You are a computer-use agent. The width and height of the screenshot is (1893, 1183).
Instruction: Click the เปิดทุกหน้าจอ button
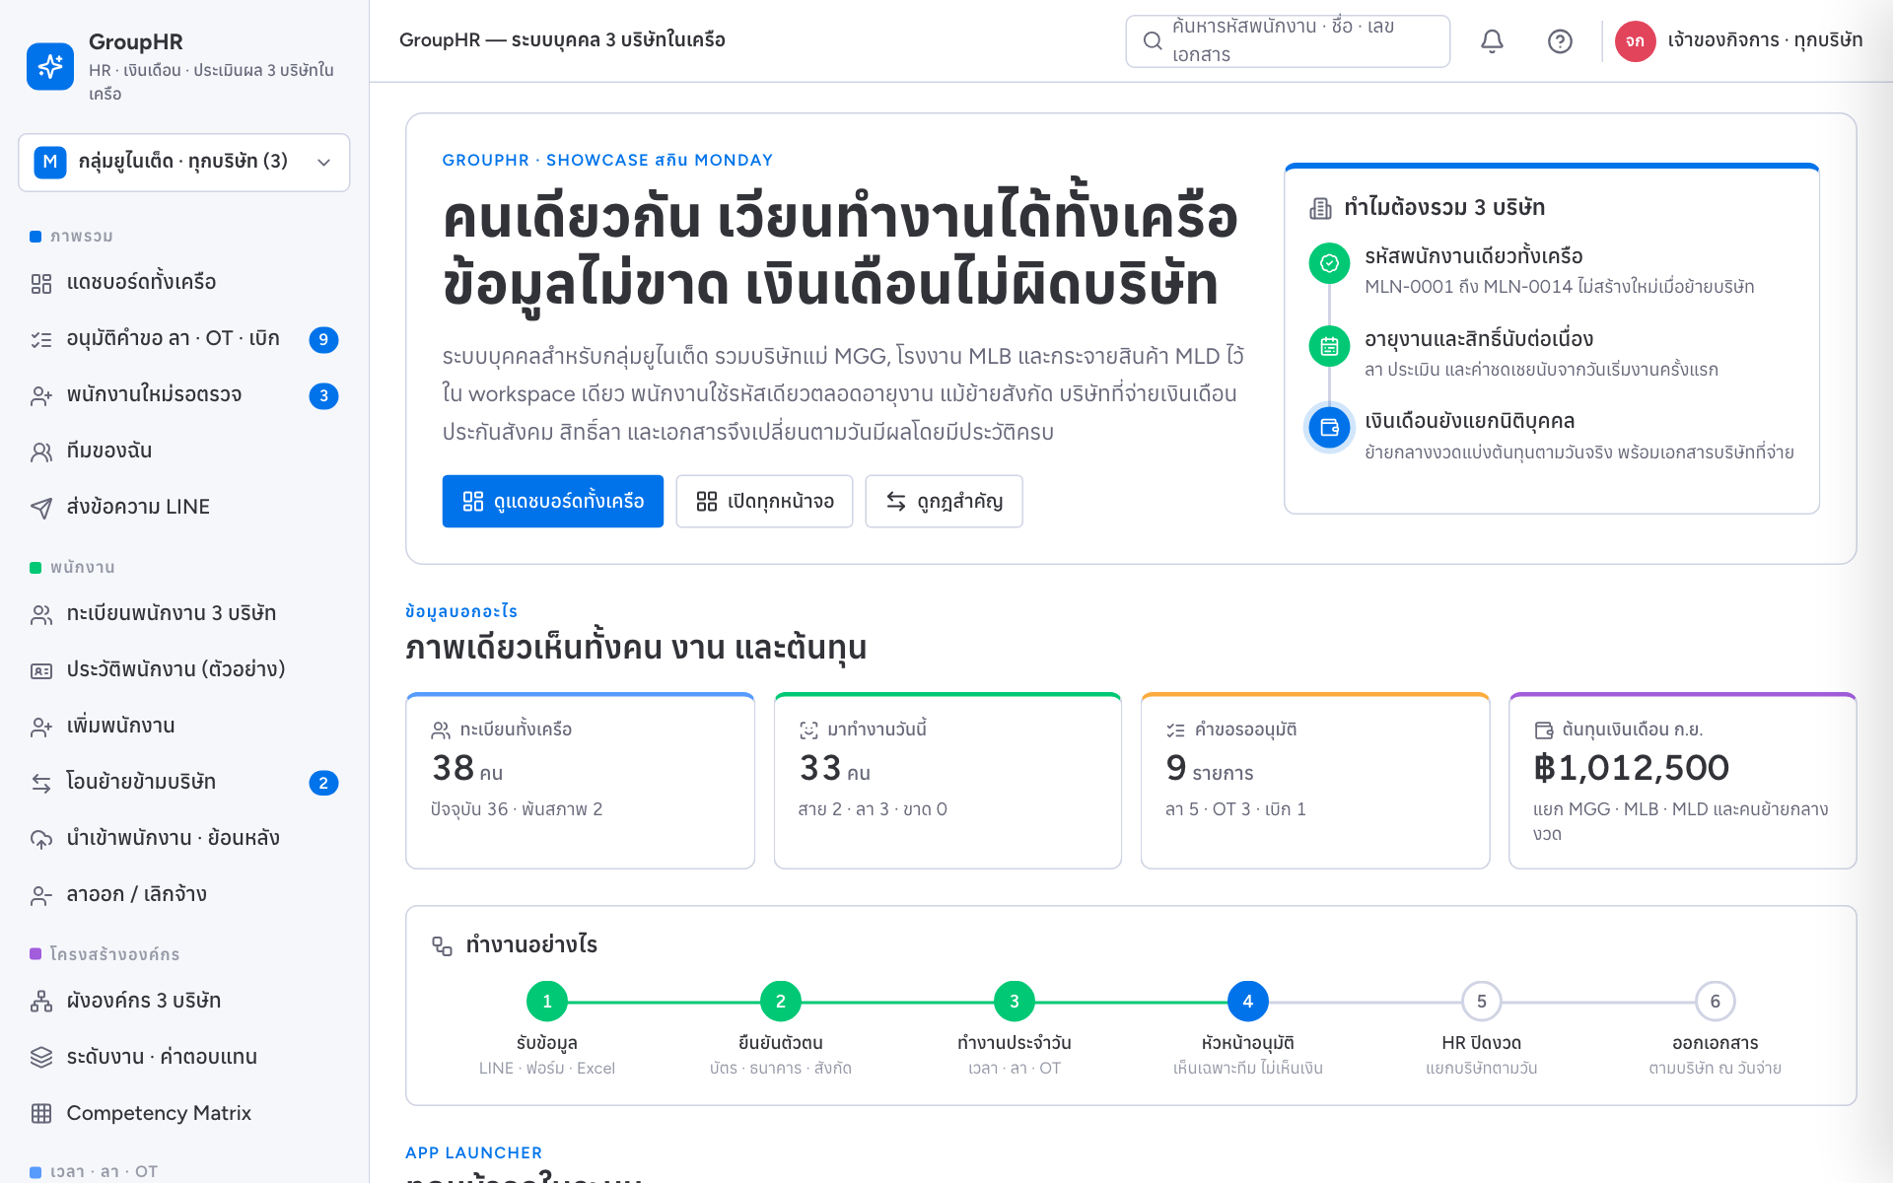tap(764, 502)
